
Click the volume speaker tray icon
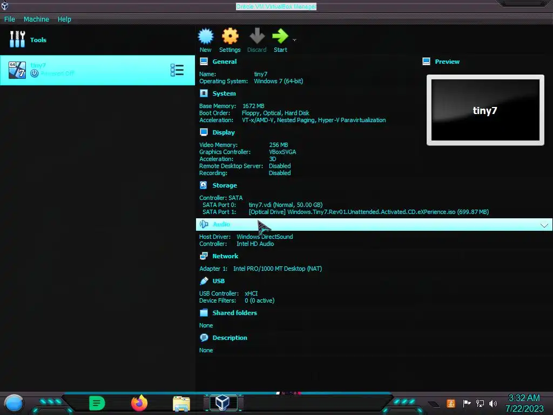click(x=493, y=403)
